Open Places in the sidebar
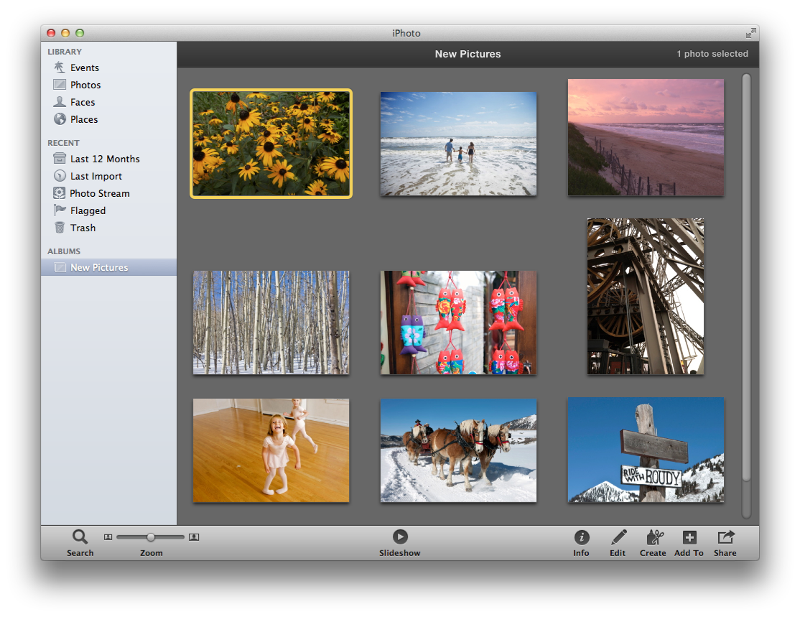 tap(83, 119)
